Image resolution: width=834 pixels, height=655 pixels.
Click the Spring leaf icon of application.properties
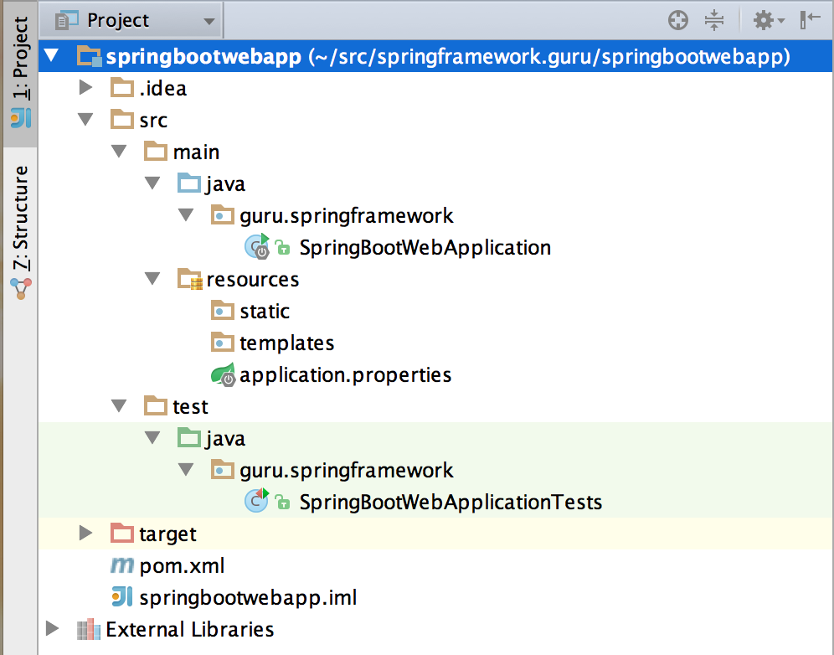coord(224,374)
